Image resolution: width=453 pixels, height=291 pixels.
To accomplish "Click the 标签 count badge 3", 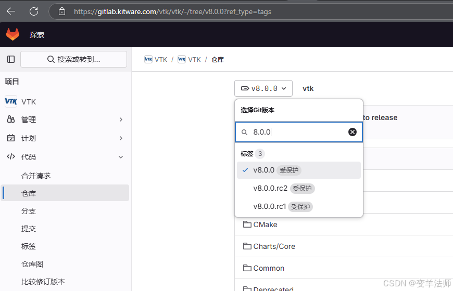I will pyautogui.click(x=260, y=154).
